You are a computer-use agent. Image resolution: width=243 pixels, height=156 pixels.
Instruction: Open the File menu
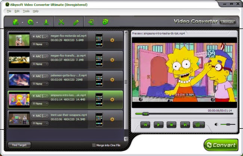9,11
